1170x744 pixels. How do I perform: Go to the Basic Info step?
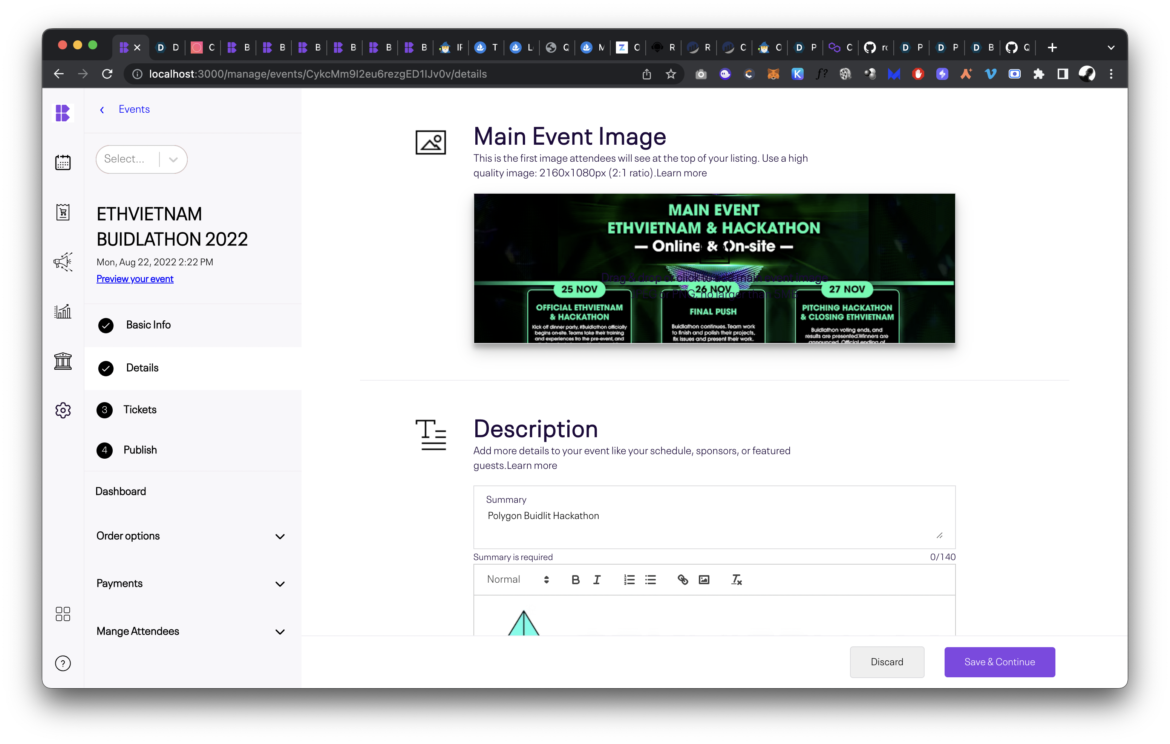click(x=148, y=325)
